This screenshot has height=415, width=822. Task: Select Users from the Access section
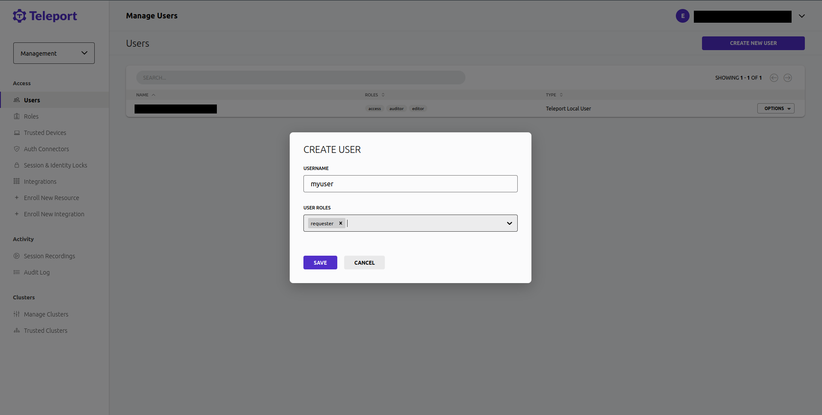click(x=32, y=100)
